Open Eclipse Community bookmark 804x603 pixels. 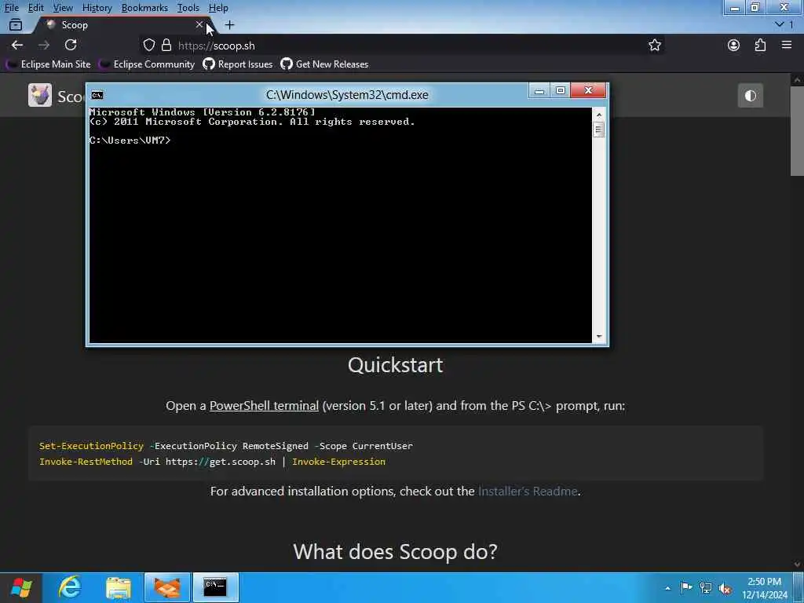[x=147, y=64]
